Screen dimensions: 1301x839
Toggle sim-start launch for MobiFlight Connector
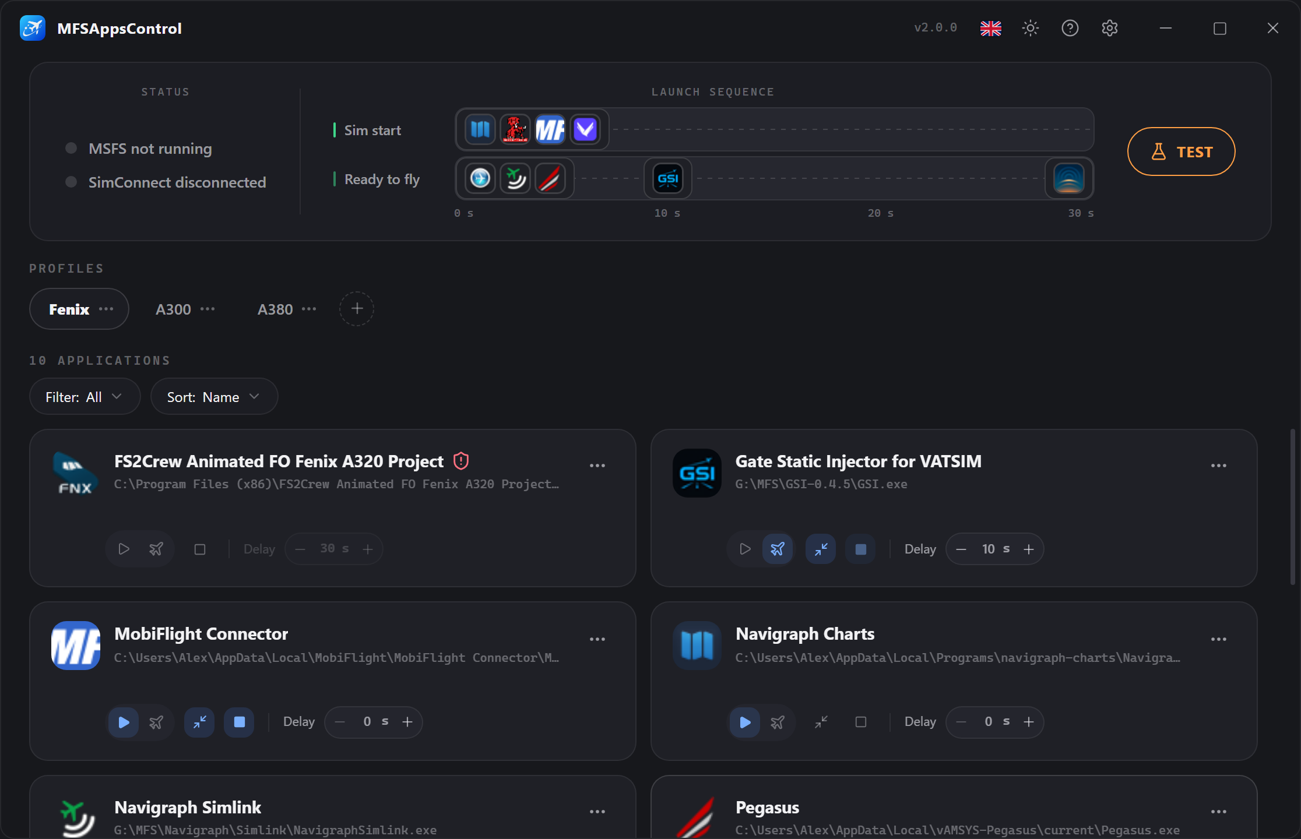pyautogui.click(x=124, y=722)
